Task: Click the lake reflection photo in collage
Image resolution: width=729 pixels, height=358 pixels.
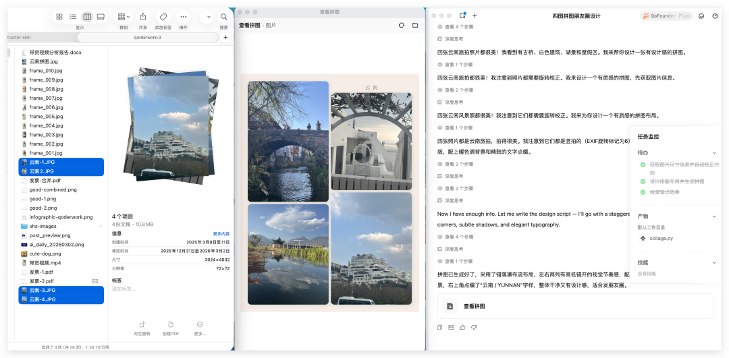Action: [288, 254]
